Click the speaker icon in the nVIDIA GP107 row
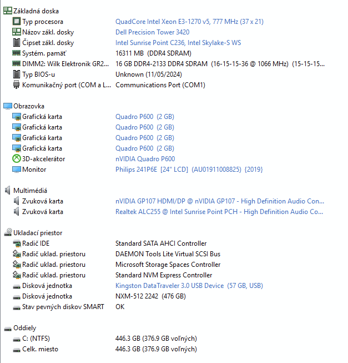348x363 pixels. click(17, 201)
